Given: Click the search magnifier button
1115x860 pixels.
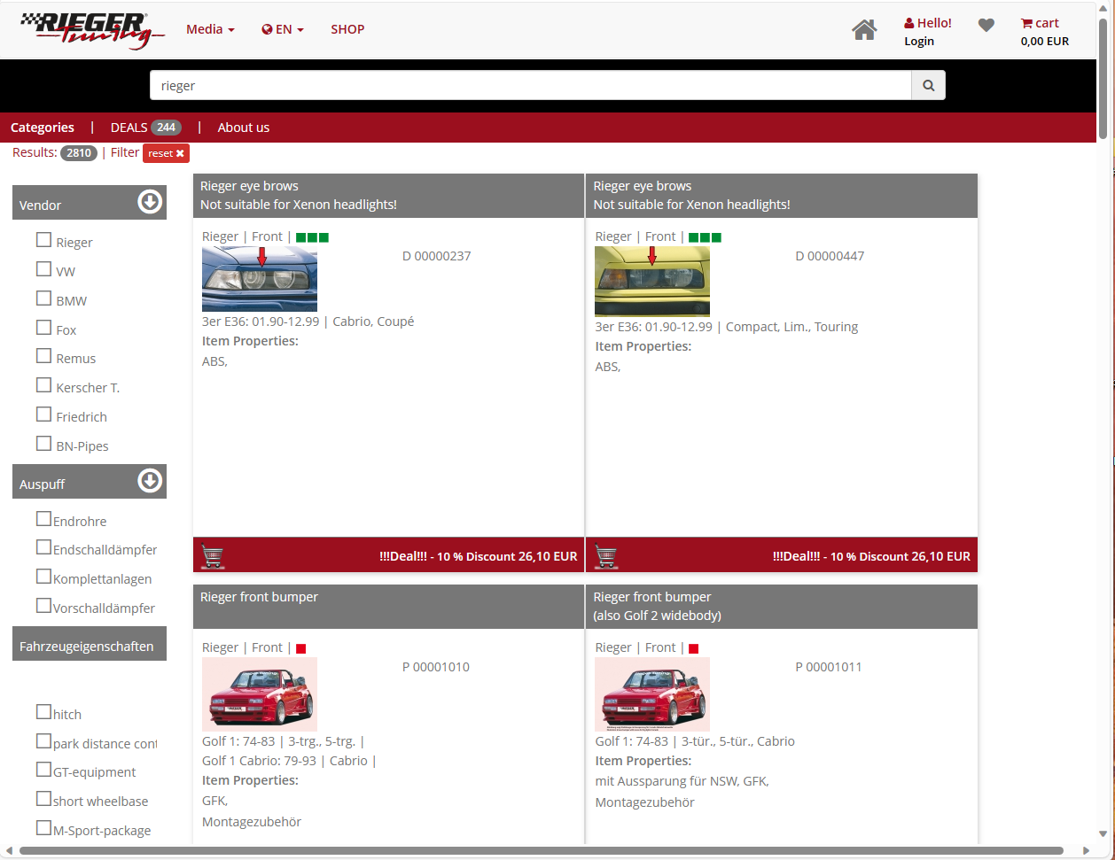Looking at the screenshot, I should [928, 86].
